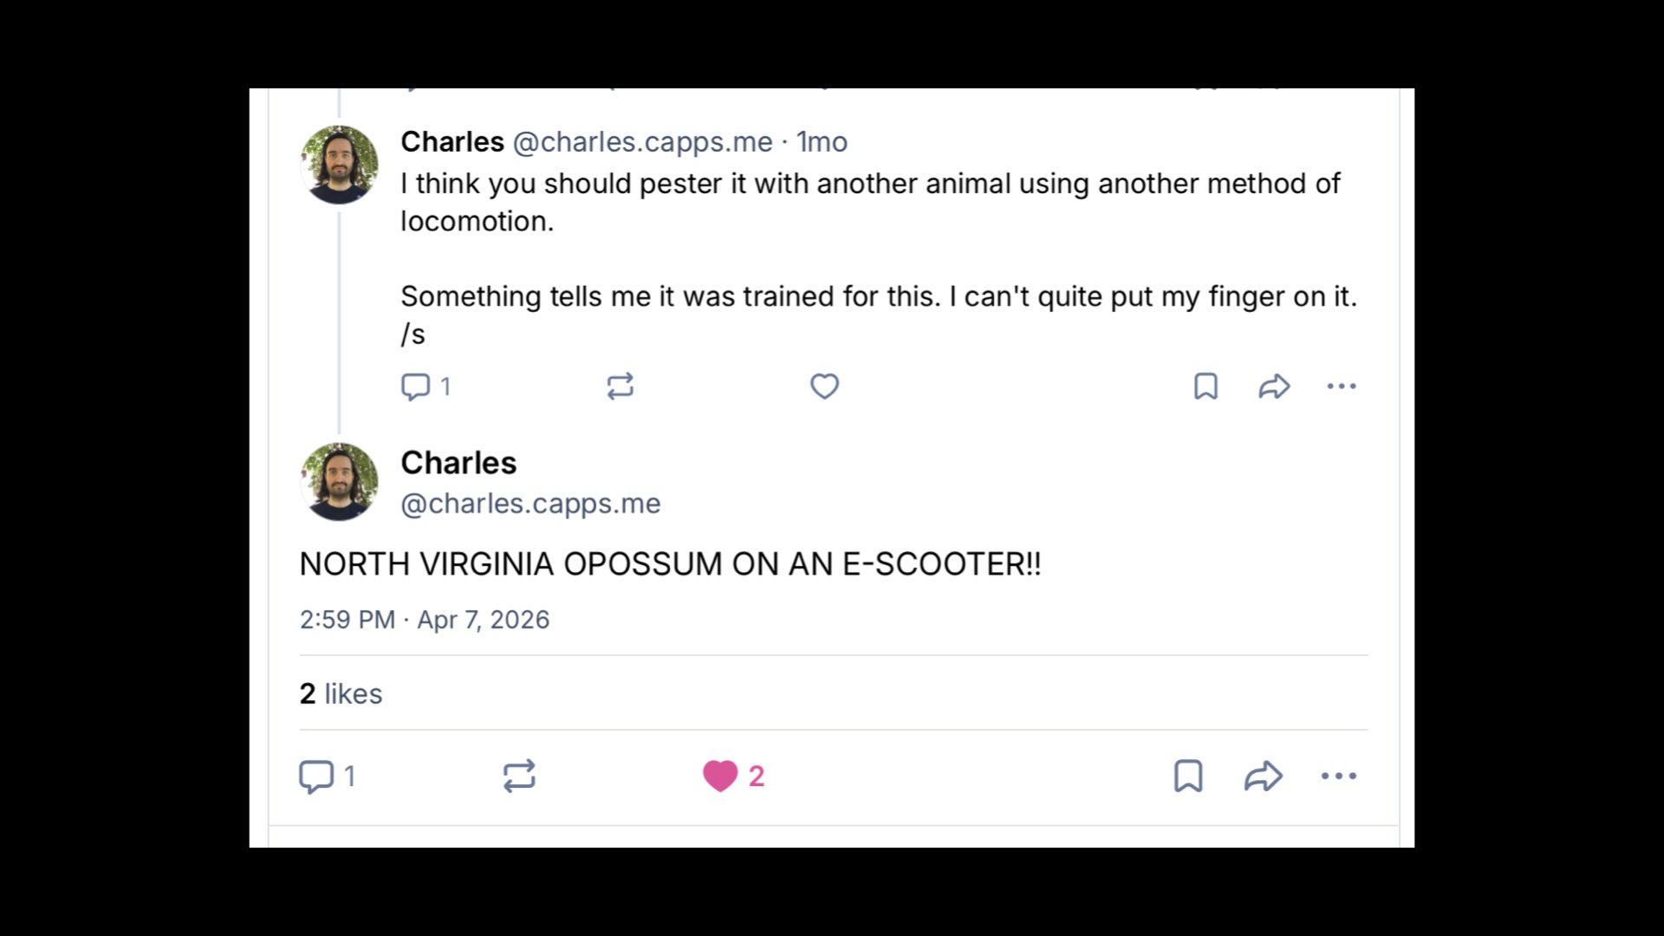Screen dimensions: 1664x936
Task: Open more options on the reply post
Action: click(x=1342, y=387)
